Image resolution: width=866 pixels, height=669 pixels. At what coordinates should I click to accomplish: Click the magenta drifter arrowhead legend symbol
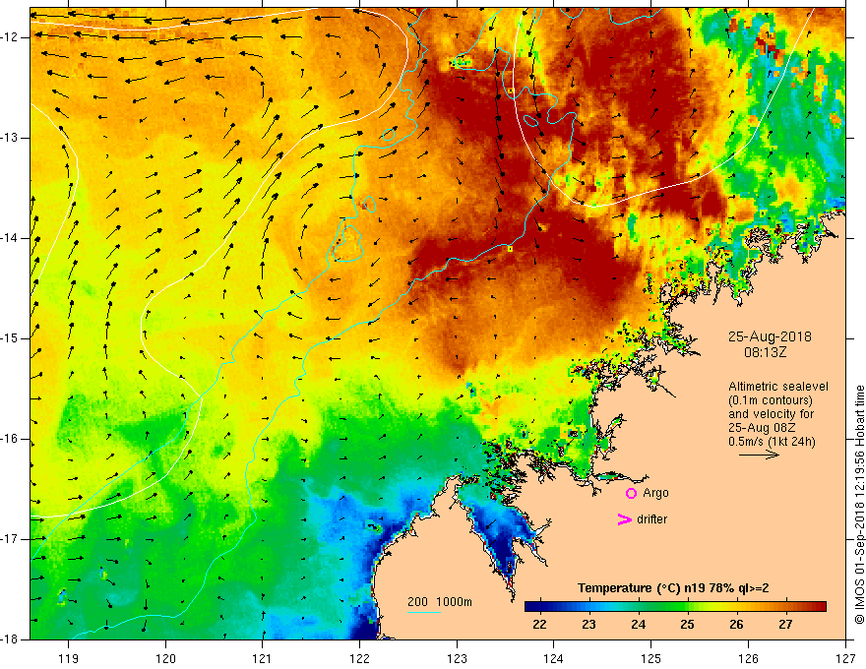click(625, 519)
